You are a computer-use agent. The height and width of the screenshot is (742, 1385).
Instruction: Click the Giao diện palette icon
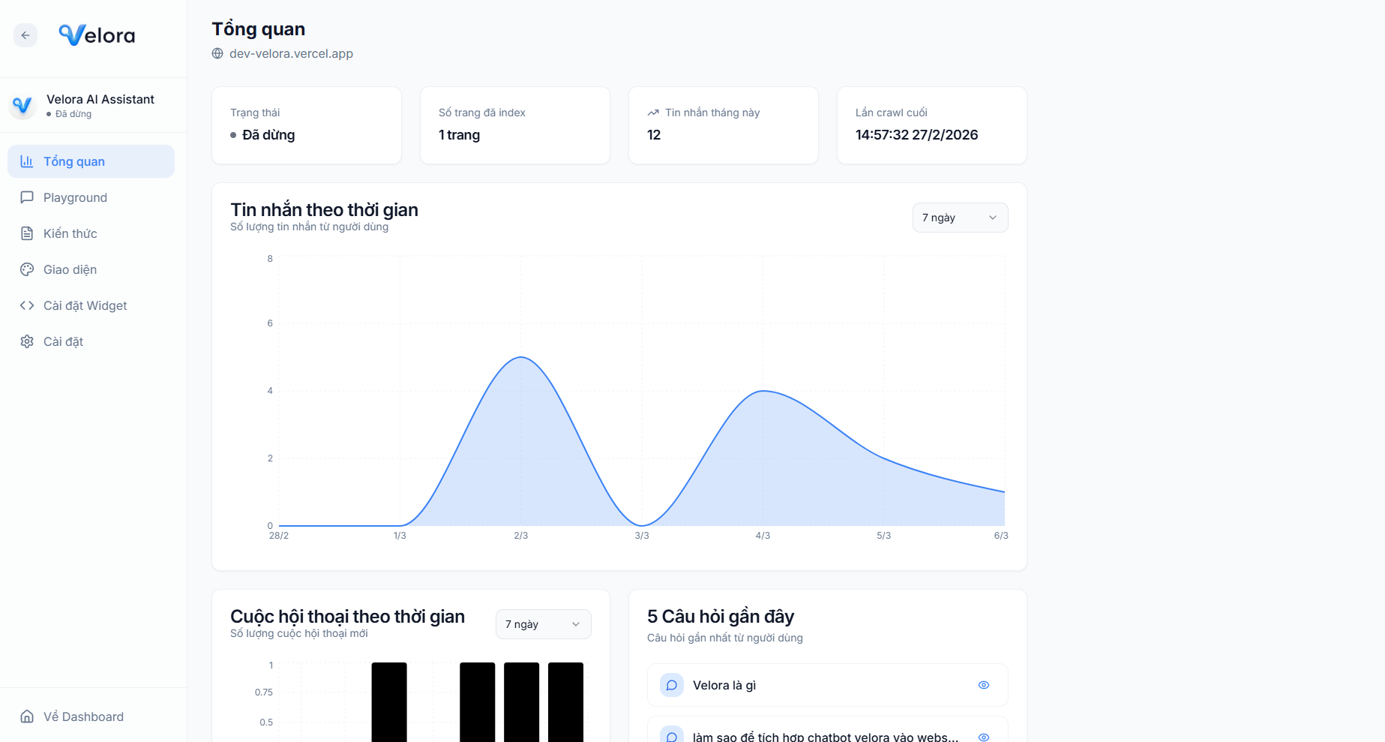[27, 269]
